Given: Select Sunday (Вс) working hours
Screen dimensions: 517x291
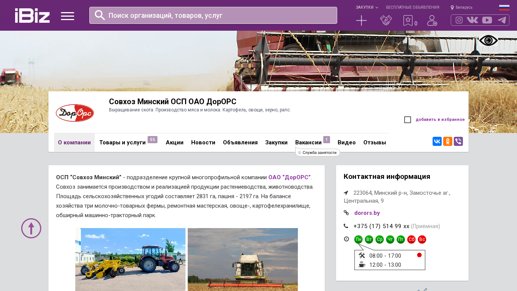Looking at the screenshot, I should (422, 239).
